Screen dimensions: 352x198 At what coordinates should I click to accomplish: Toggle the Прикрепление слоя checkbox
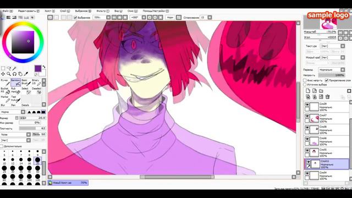tap(327, 80)
